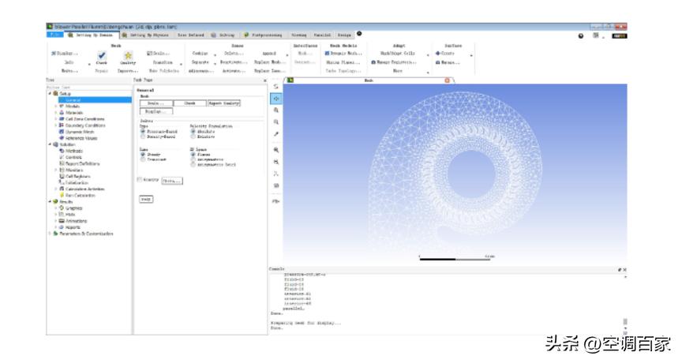The width and height of the screenshot is (682, 363).
Task: Open the Setting Up Physics ribbon tab
Action: click(148, 36)
